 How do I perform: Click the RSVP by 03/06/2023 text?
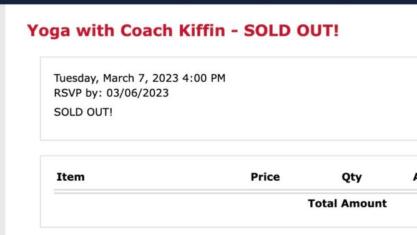point(111,93)
